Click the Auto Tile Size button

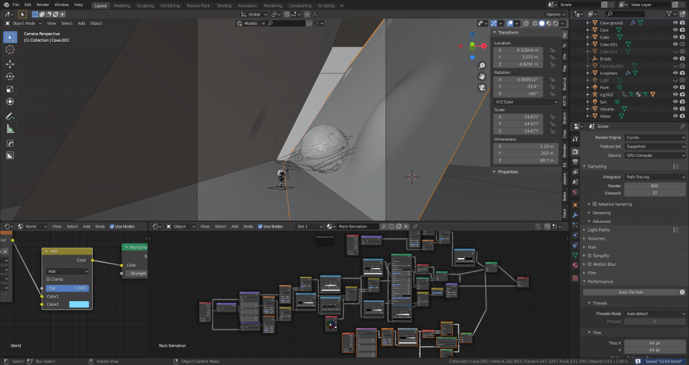pos(630,292)
